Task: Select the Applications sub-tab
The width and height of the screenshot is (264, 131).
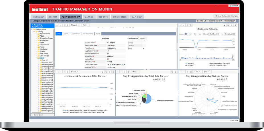Action: tap(76, 34)
